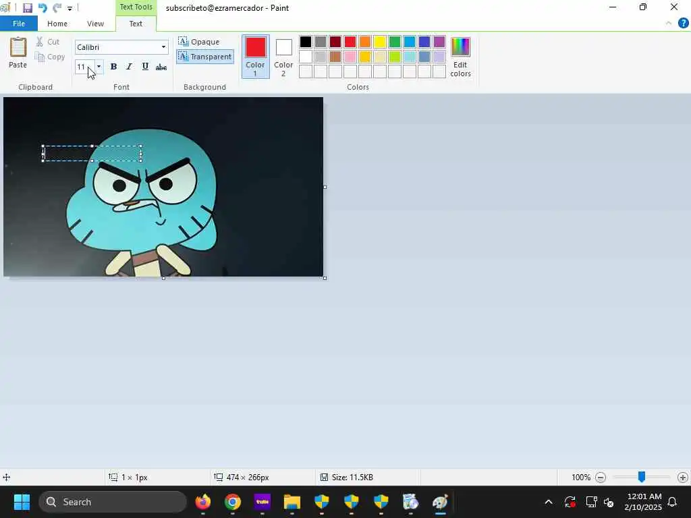This screenshot has height=518, width=691.
Task: Toggle Underline formatting
Action: click(x=145, y=67)
